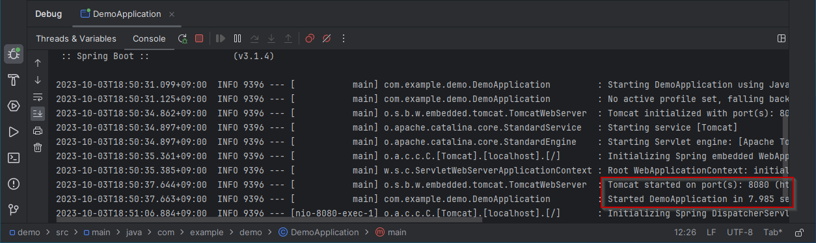Open the Services tool window icon

coord(13,106)
